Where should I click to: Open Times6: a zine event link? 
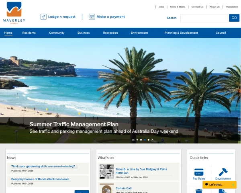tap(141, 171)
